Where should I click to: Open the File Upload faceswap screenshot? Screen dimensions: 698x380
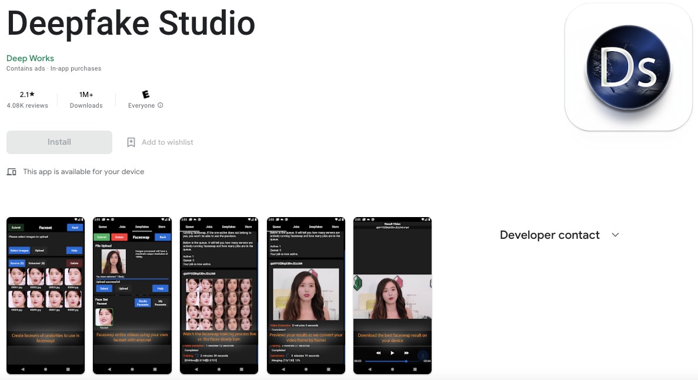132,295
